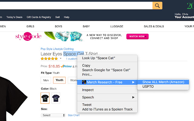Choose Copy in the context menu
Screen dimensions: 194x121
86,65
